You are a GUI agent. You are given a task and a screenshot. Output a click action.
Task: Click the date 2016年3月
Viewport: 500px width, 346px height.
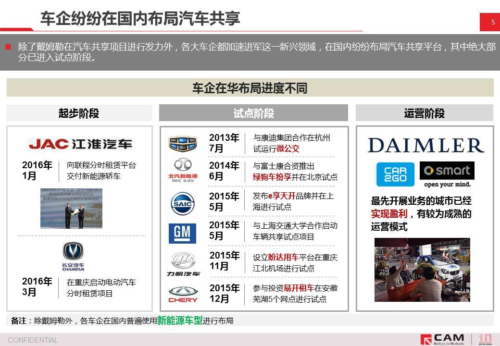pyautogui.click(x=37, y=287)
